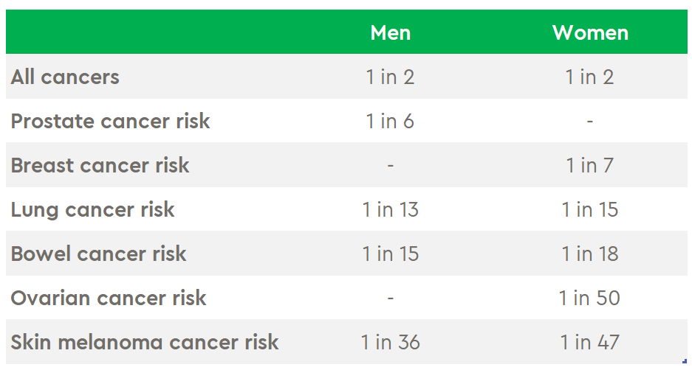692x370 pixels.
Task: Click the women's prostate dash cell
Action: [x=589, y=121]
